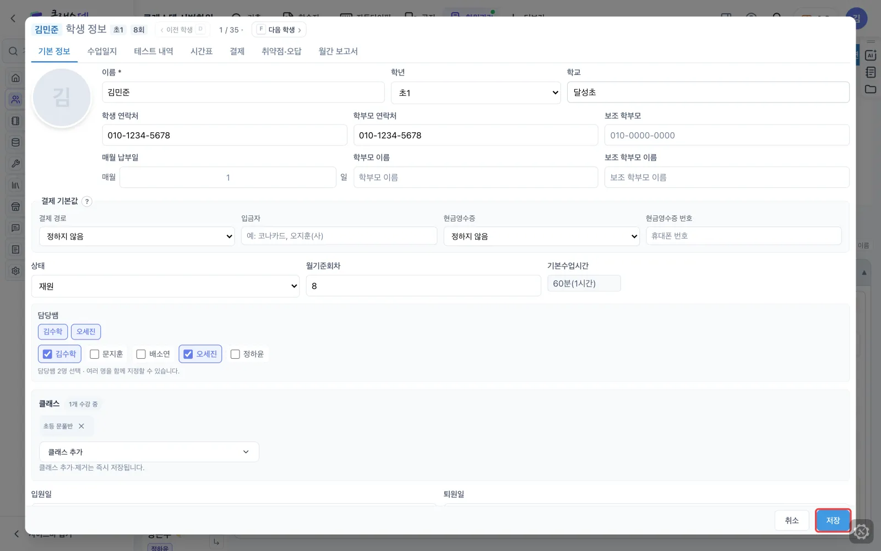Go to 다음 학생 next student
The height and width of the screenshot is (551, 881).
[x=279, y=30]
